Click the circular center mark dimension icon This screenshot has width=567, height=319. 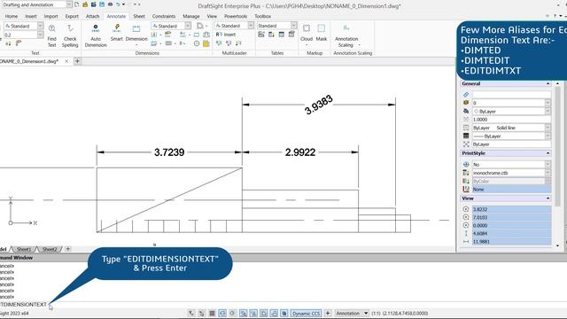pyautogui.click(x=197, y=43)
